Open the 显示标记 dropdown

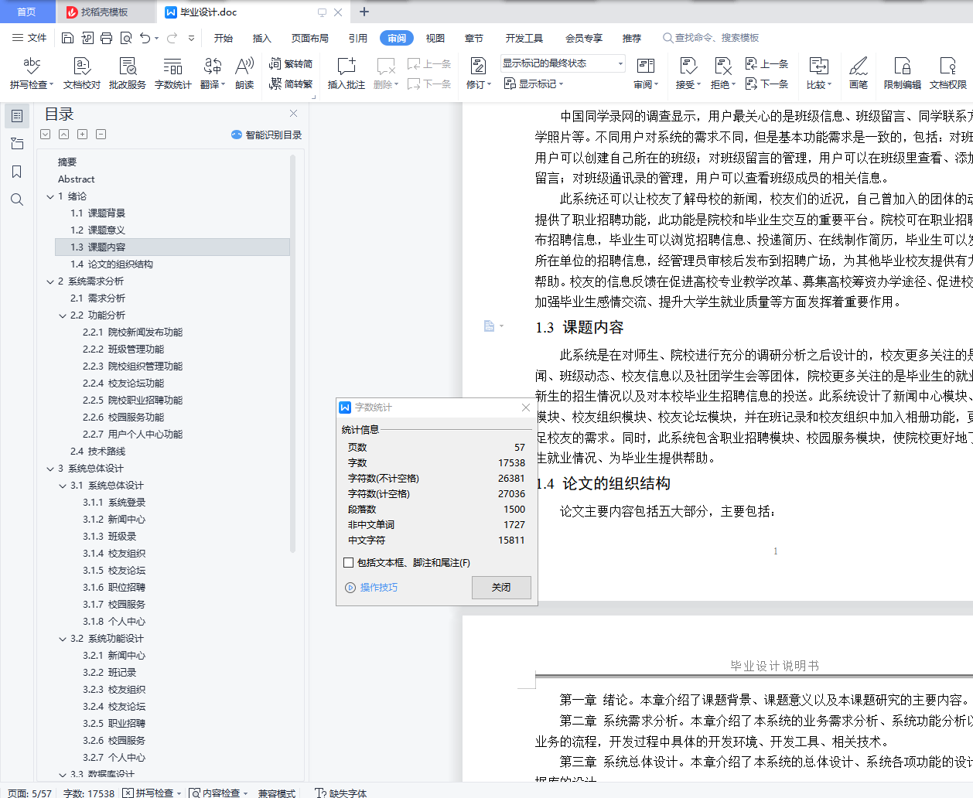click(x=534, y=84)
